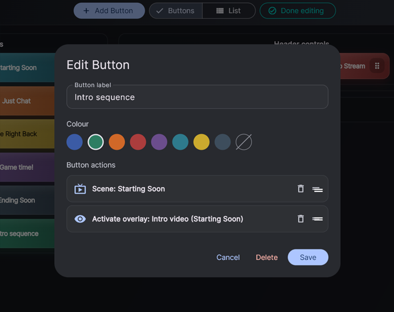Delete this button
This screenshot has width=394, height=312.
(267, 257)
